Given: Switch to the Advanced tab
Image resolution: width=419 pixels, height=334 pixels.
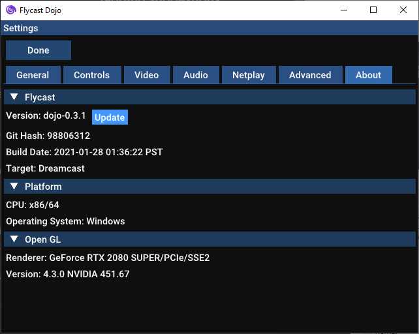Looking at the screenshot, I should click(x=311, y=75).
